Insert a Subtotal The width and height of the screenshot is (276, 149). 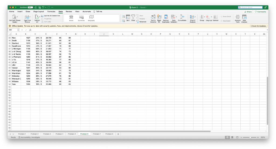215,18
